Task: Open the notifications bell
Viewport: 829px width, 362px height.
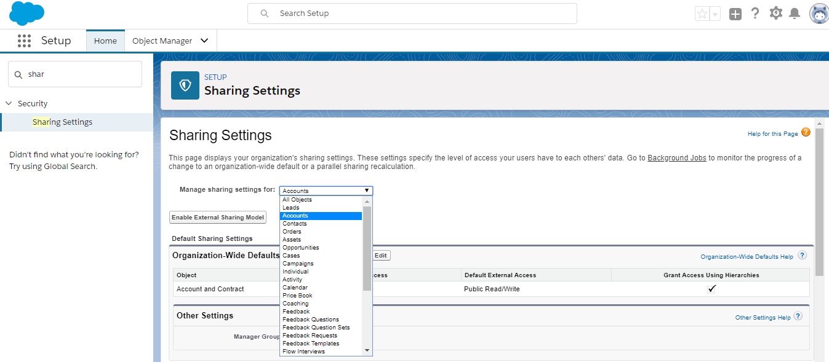Action: (796, 12)
